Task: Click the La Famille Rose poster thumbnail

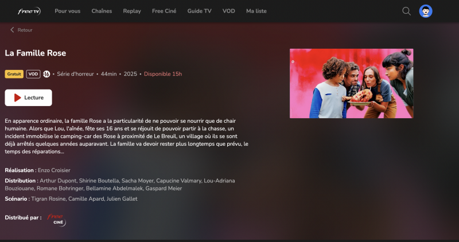Action: [351, 83]
